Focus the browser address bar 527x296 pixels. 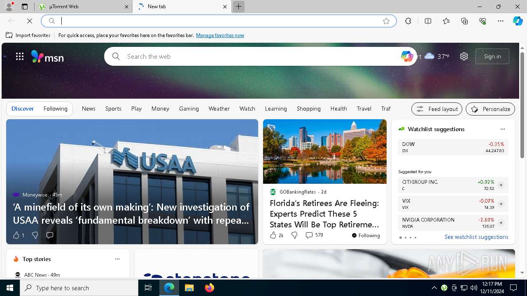click(x=218, y=21)
